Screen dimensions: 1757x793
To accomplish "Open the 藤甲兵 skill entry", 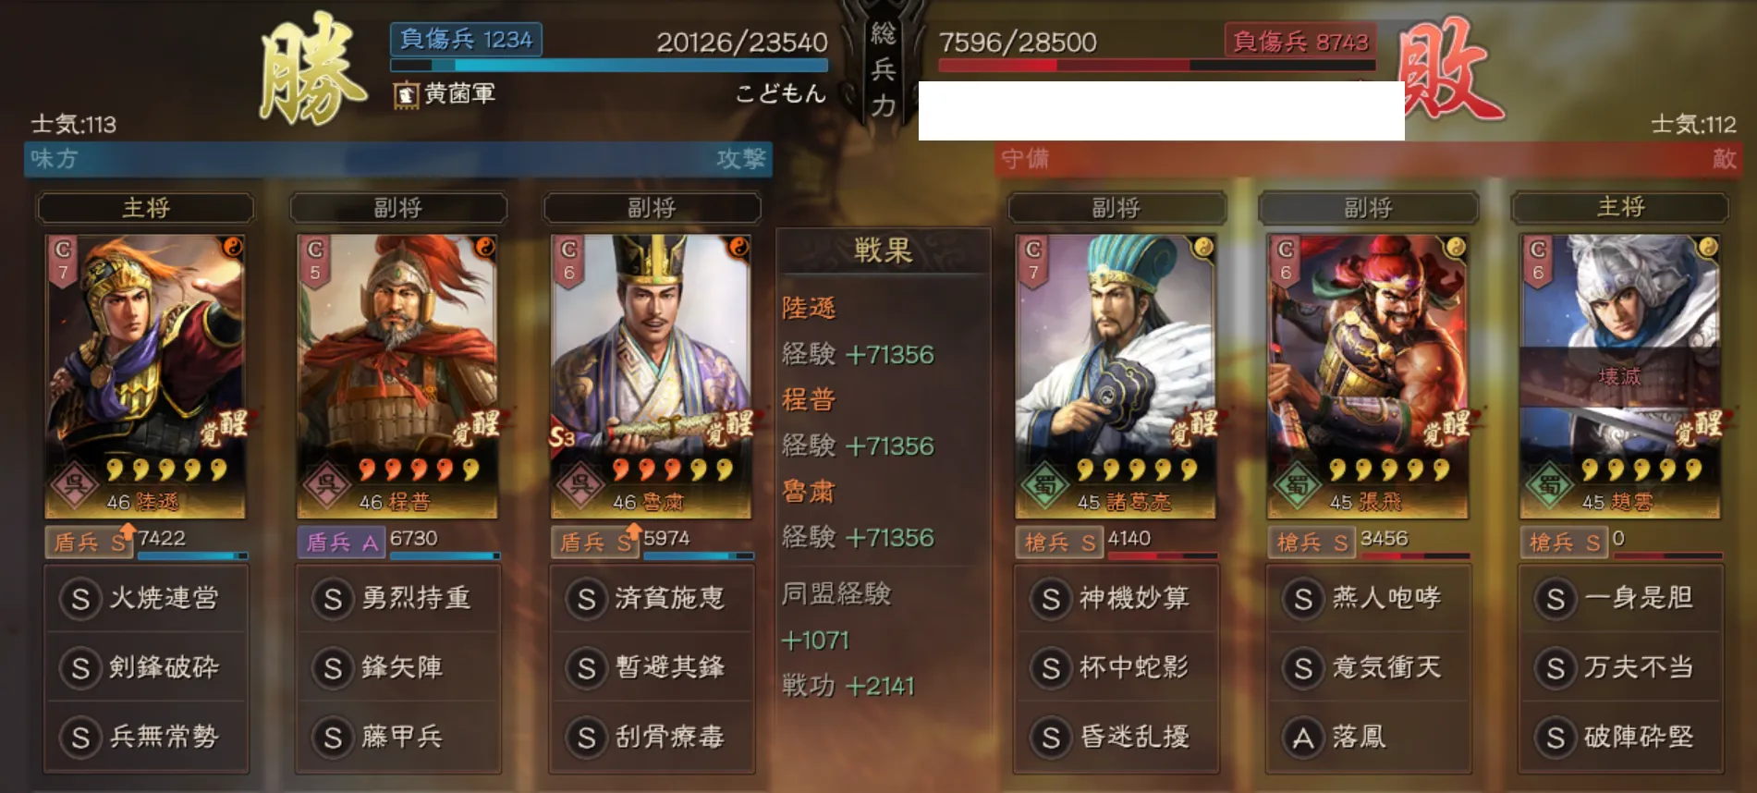I will tap(398, 738).
